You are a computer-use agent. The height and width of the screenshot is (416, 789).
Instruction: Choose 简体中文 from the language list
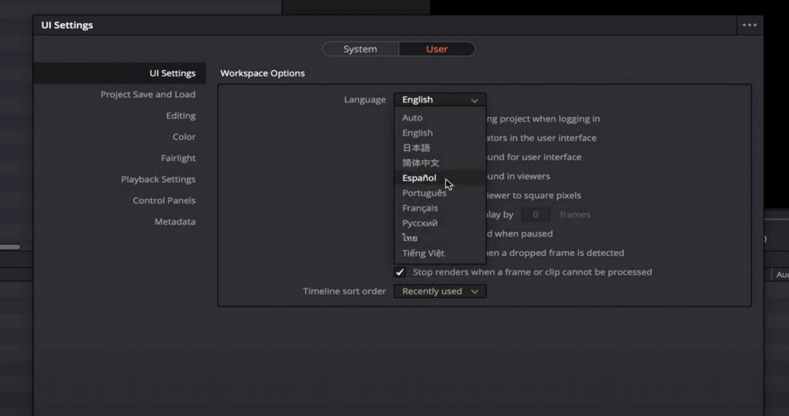point(440,163)
